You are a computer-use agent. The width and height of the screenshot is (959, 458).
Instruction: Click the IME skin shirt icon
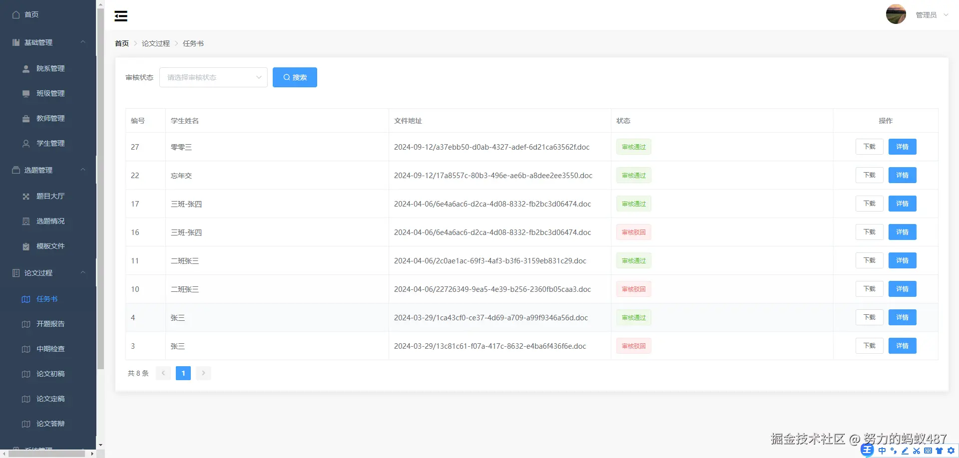click(x=940, y=451)
